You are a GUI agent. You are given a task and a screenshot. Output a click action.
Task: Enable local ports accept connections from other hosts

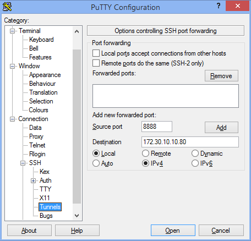pyautogui.click(x=96, y=53)
